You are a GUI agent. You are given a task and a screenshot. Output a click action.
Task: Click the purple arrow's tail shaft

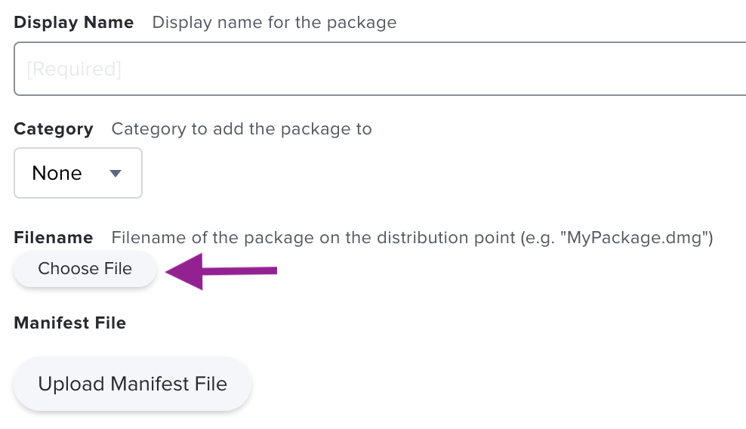tap(240, 271)
